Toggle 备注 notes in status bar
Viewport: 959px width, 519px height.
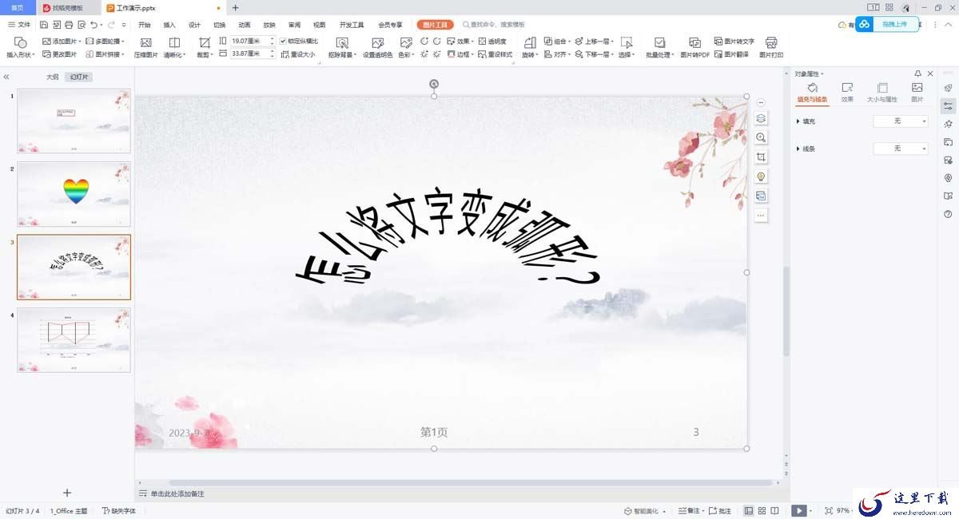click(x=690, y=510)
